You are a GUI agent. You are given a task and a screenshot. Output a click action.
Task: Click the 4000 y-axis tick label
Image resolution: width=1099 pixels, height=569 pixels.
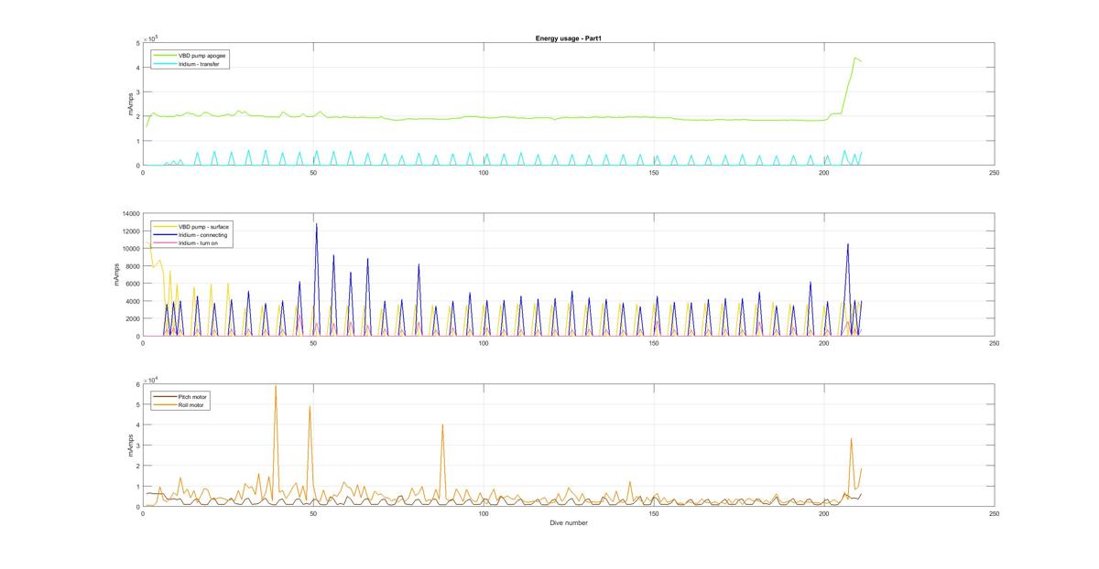pos(131,301)
